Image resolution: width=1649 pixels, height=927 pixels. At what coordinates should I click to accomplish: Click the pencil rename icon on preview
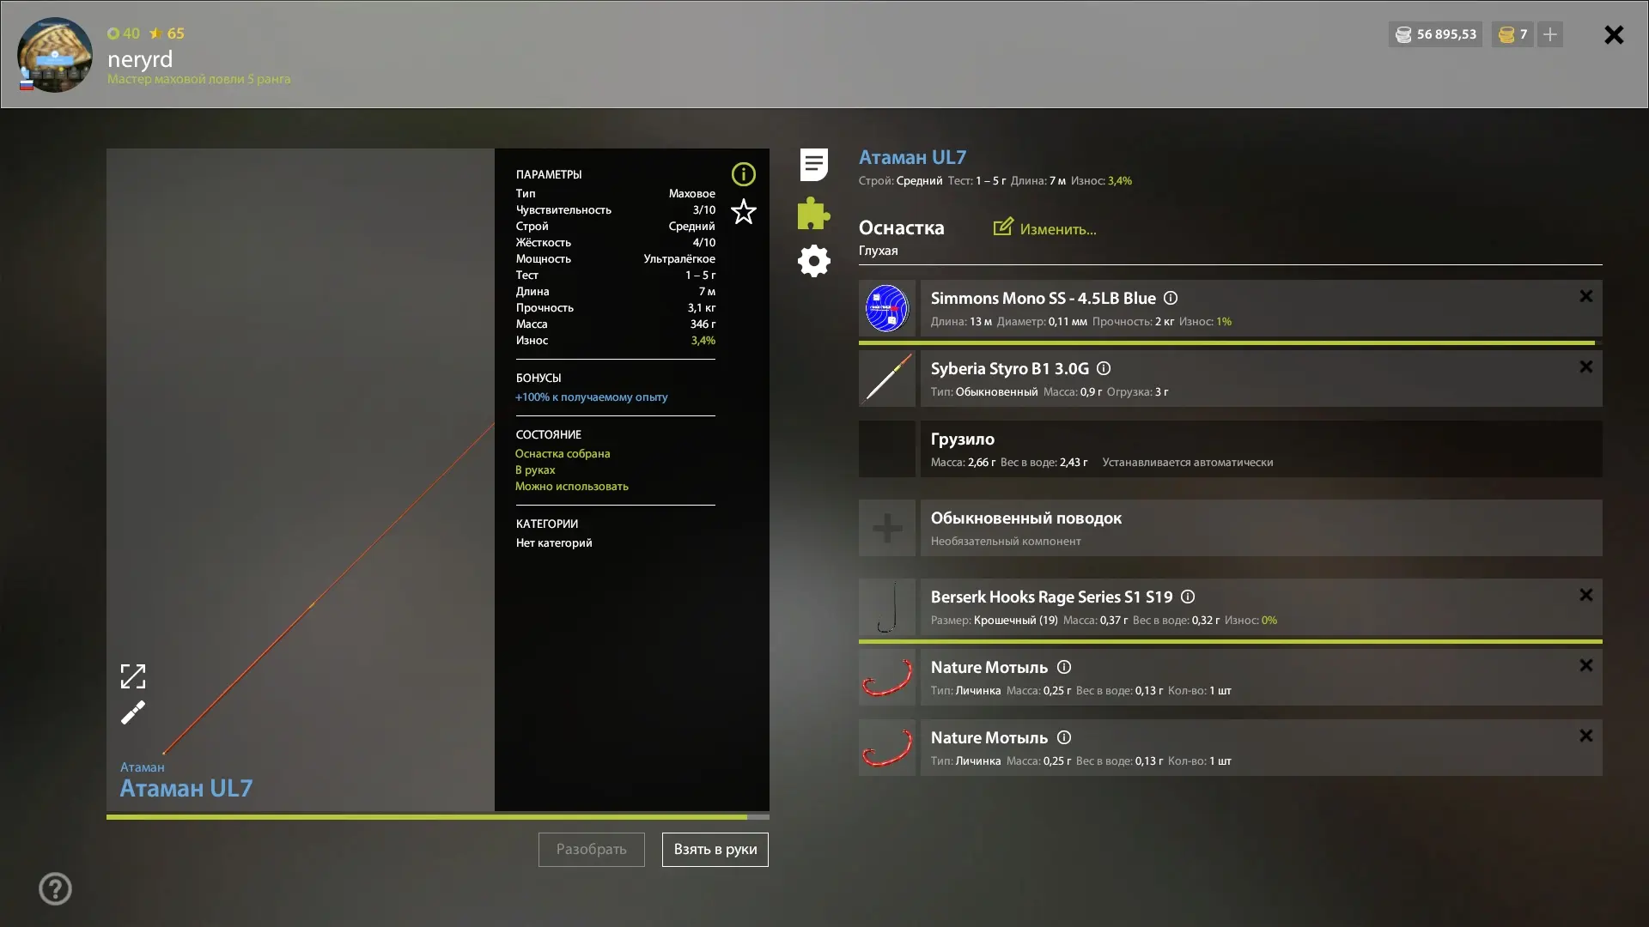coord(133,712)
